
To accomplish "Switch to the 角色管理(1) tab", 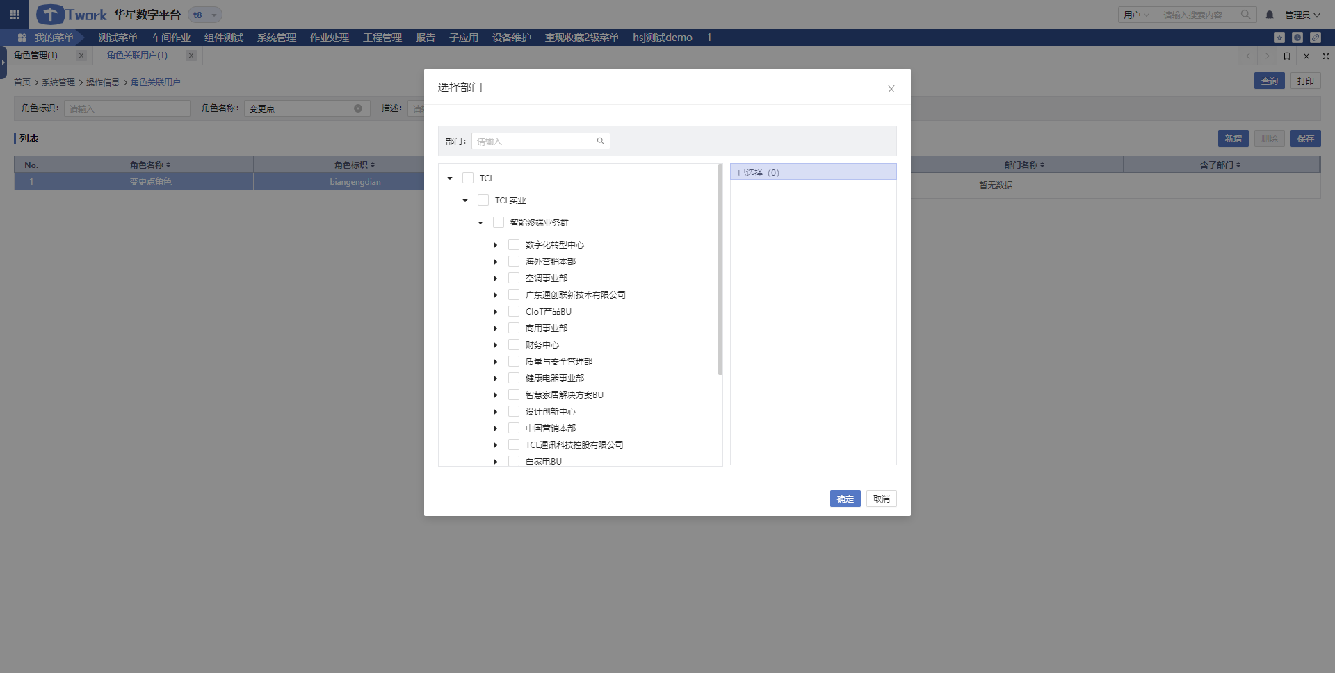I will pyautogui.click(x=36, y=56).
